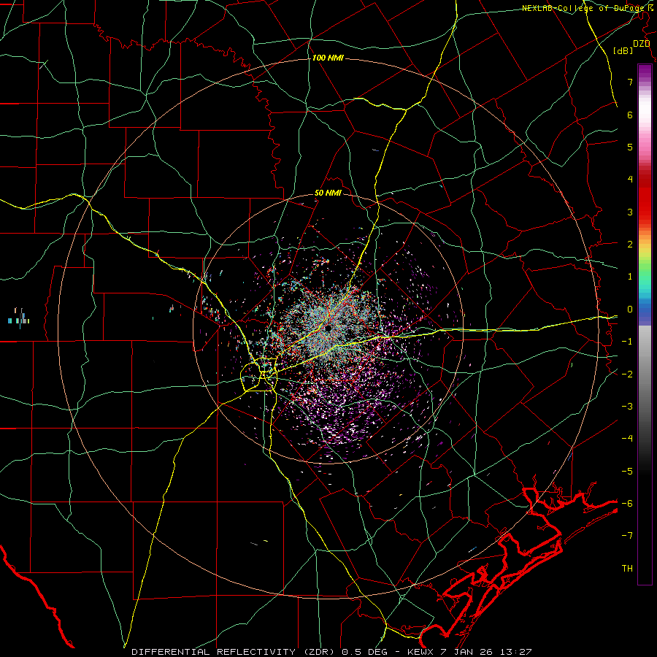This screenshot has width=657, height=657.
Task: Click the DZD product label above the scale
Action: [641, 44]
